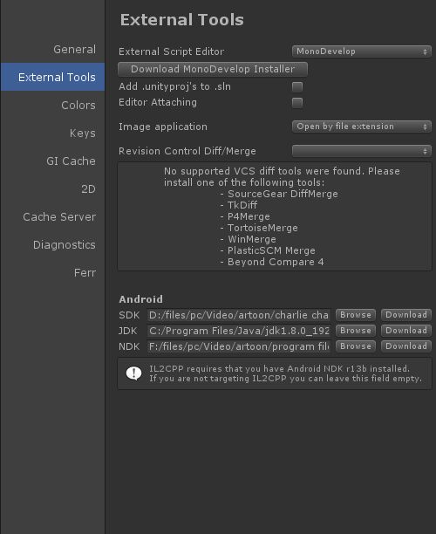This screenshot has width=436, height=534.
Task: Open the General preferences tab
Action: (x=52, y=50)
